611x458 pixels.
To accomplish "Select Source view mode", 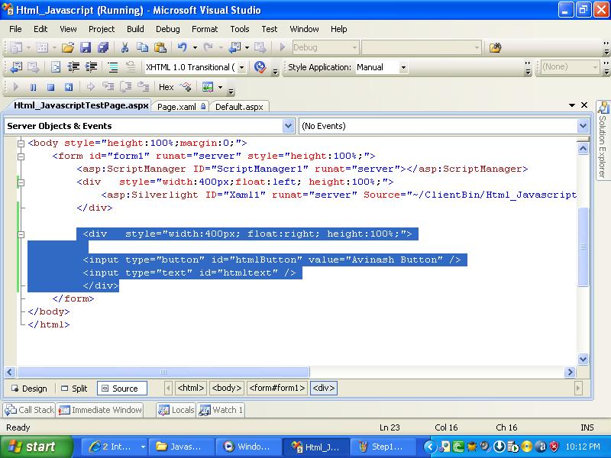I will click(122, 389).
